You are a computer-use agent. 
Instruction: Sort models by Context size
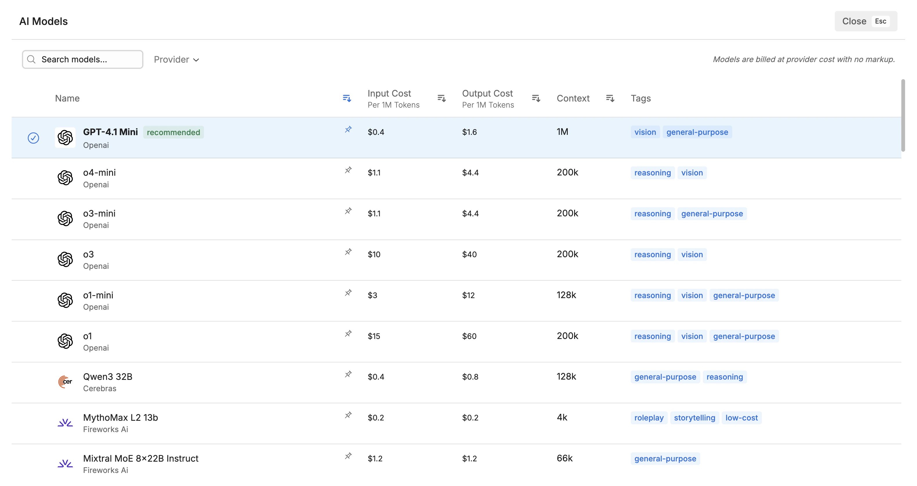tap(610, 98)
